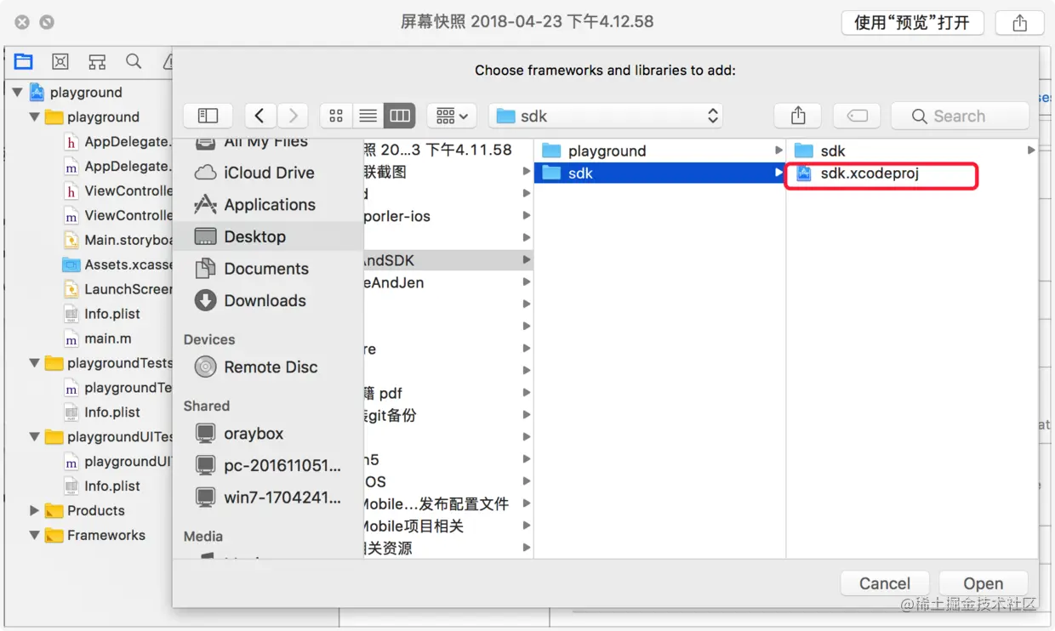The width and height of the screenshot is (1055, 631).
Task: Switch to column view in chooser
Action: coord(399,116)
